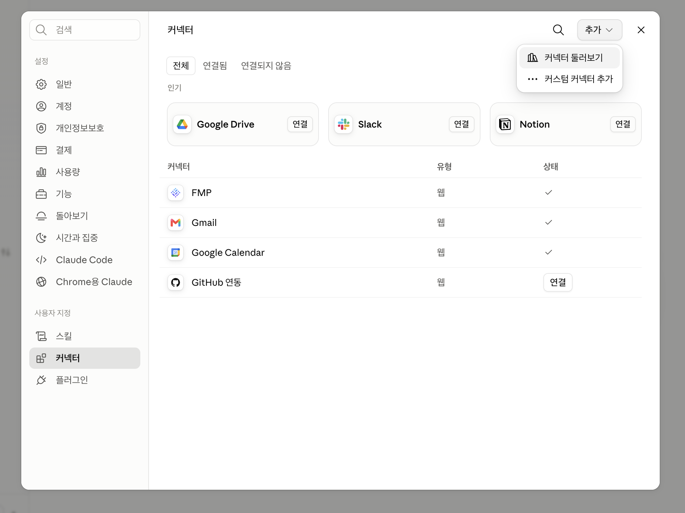Switch to the 연결됨 tab
Viewport: 685px width, 513px height.
pos(215,66)
